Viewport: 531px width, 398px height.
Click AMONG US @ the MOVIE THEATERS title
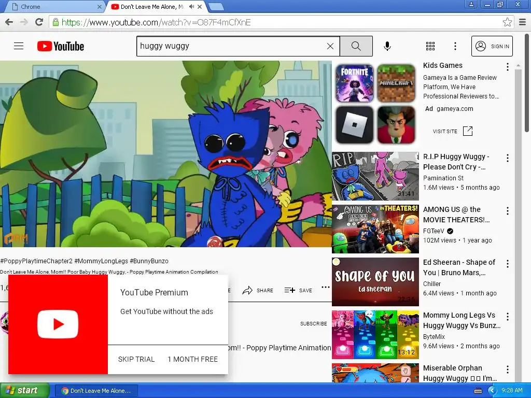tap(456, 215)
